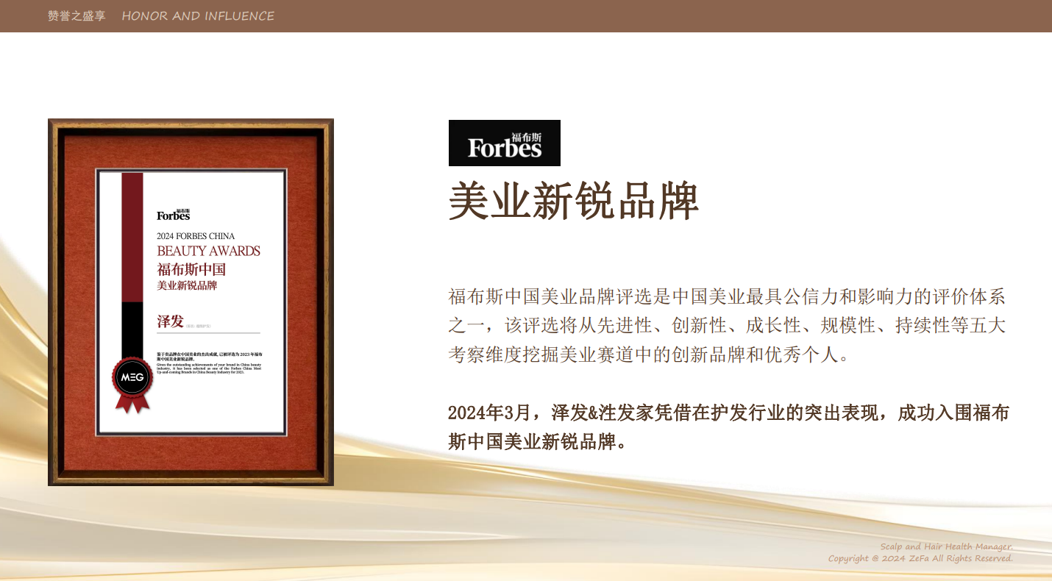Click the small Forbes logo on certificate

coord(174,214)
